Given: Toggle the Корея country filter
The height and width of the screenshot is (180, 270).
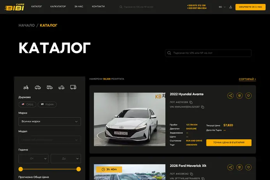Looking at the screenshot, I should click(x=47, y=104).
